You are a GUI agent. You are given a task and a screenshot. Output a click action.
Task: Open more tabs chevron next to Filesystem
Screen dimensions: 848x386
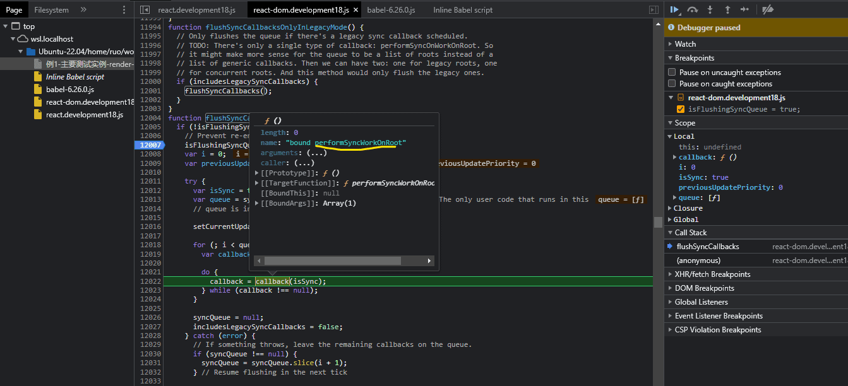pos(84,10)
